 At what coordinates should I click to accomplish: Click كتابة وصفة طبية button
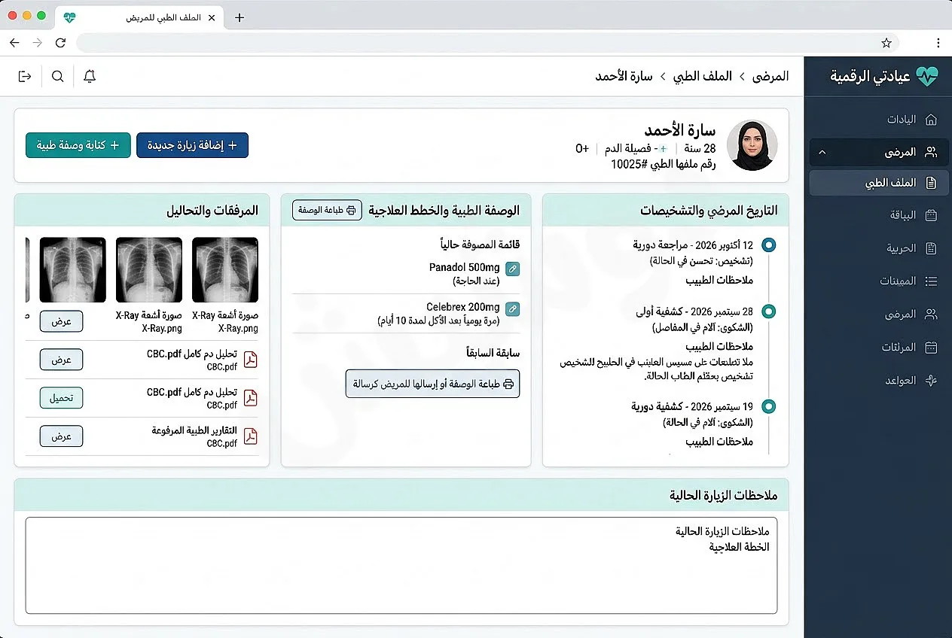pos(78,145)
